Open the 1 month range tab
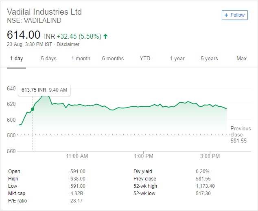 [81, 59]
